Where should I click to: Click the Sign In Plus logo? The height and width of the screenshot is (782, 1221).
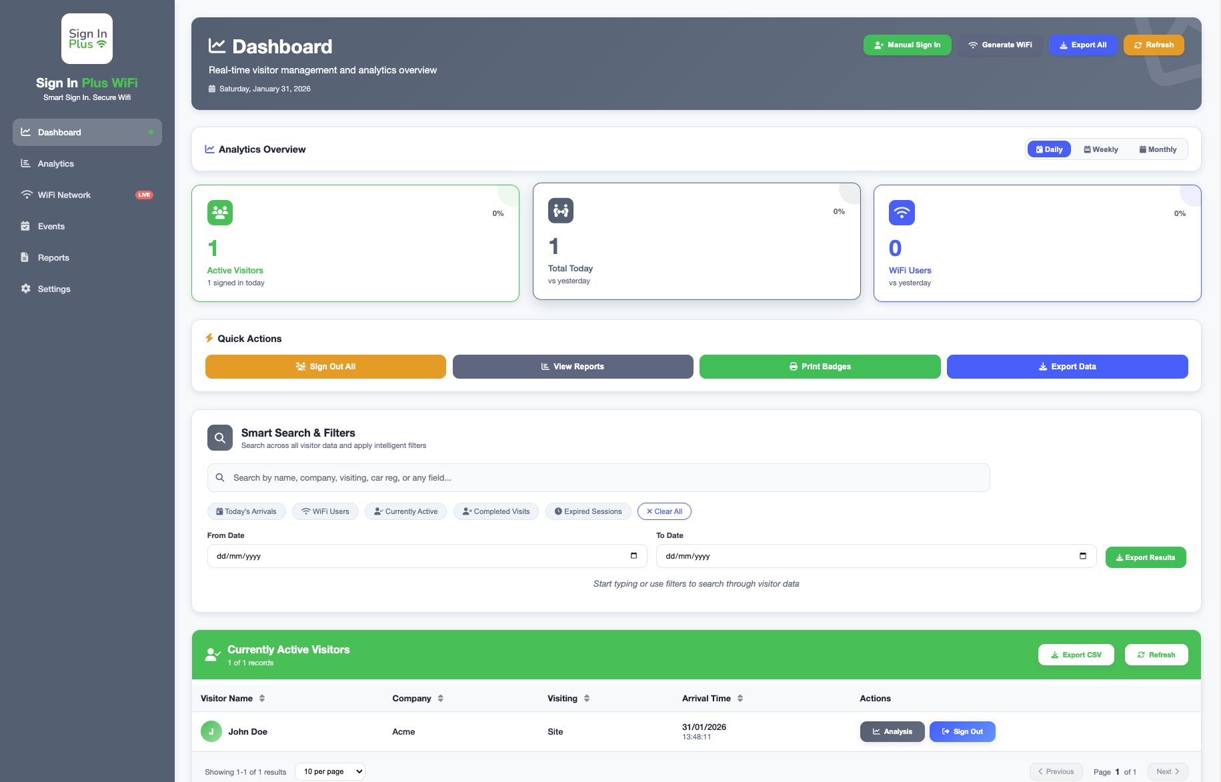87,38
